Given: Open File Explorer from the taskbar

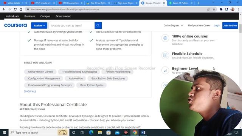Looking at the screenshot, I should pos(100,133).
